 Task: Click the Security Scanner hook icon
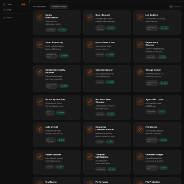pyautogui.click(x=90, y=72)
